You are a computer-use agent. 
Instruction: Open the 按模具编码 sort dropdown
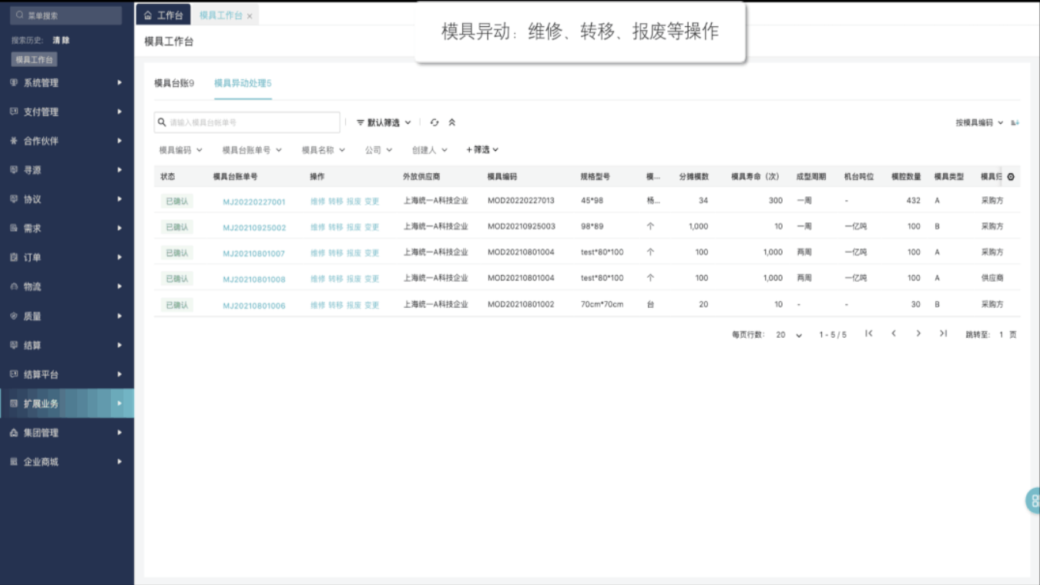click(980, 122)
